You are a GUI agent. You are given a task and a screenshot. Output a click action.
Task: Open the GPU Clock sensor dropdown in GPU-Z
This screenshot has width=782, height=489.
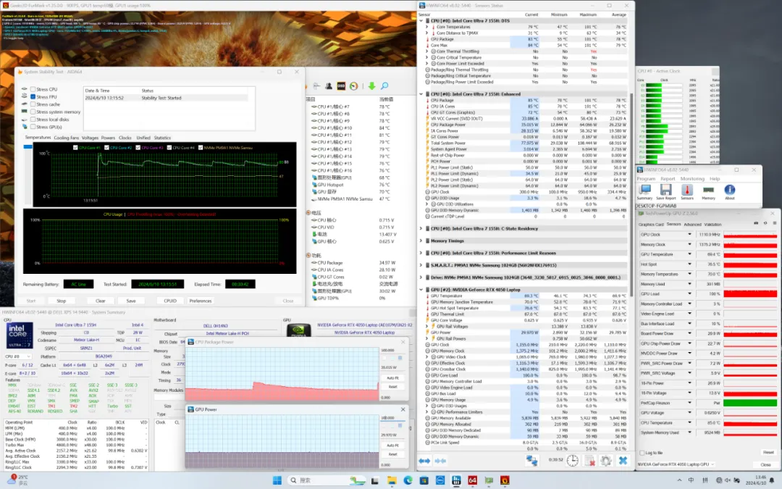(690, 235)
